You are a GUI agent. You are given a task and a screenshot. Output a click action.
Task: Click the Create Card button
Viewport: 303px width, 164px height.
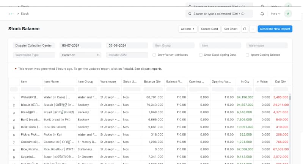[x=209, y=29]
